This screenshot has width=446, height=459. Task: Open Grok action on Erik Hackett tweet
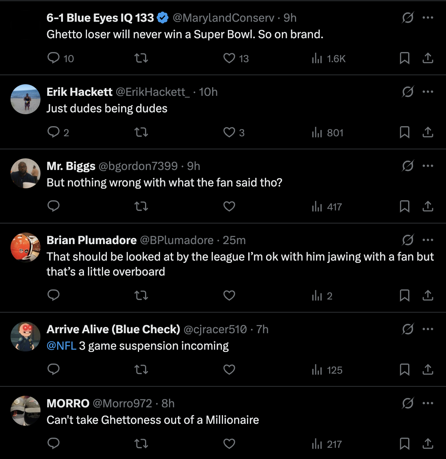click(x=408, y=92)
